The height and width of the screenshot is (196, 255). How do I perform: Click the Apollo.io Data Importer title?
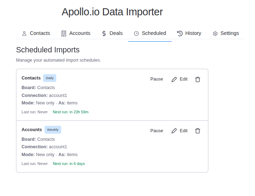[112, 12]
